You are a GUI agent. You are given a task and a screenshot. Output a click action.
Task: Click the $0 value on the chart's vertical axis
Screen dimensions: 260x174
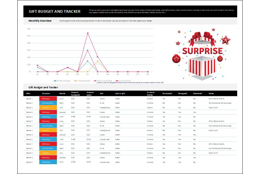pos(30,72)
